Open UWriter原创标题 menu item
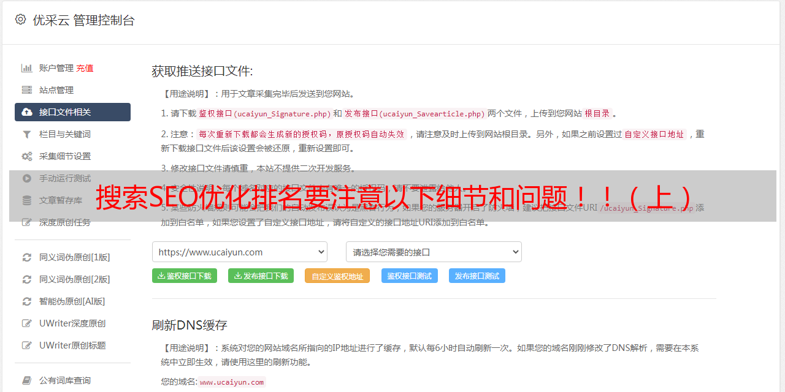The image size is (785, 392). [x=72, y=345]
